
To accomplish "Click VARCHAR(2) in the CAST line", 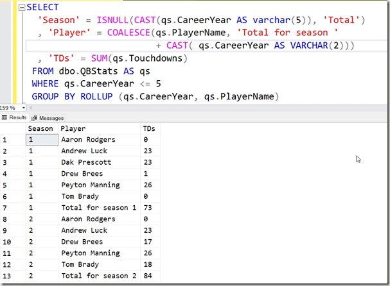I will 317,46.
